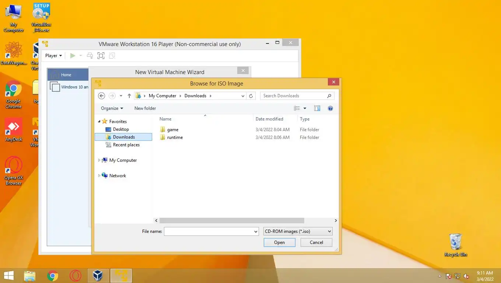
Task: Open the view options dropdown arrow
Action: coord(305,108)
